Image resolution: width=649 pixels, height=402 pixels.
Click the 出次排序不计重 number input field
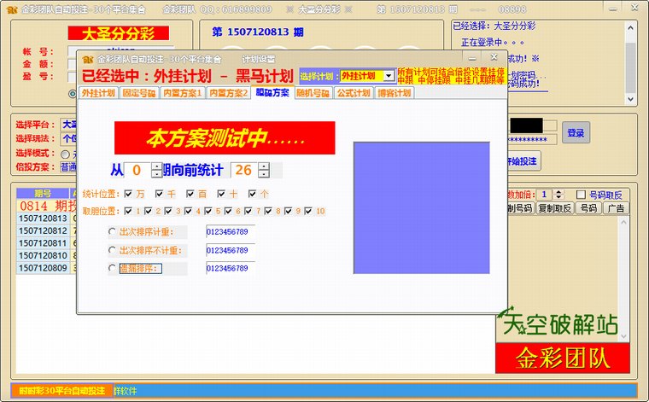pyautogui.click(x=230, y=250)
